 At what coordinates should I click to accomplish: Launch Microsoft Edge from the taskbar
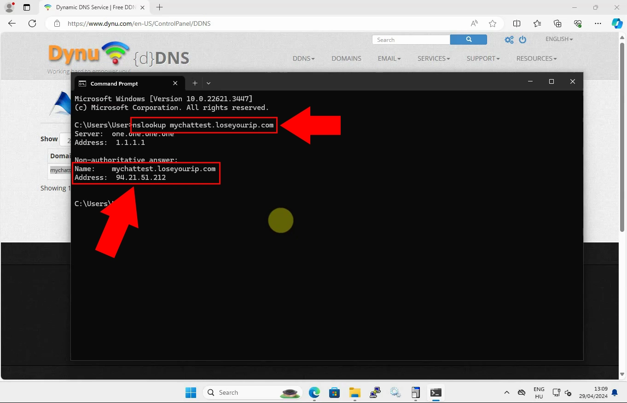(314, 392)
